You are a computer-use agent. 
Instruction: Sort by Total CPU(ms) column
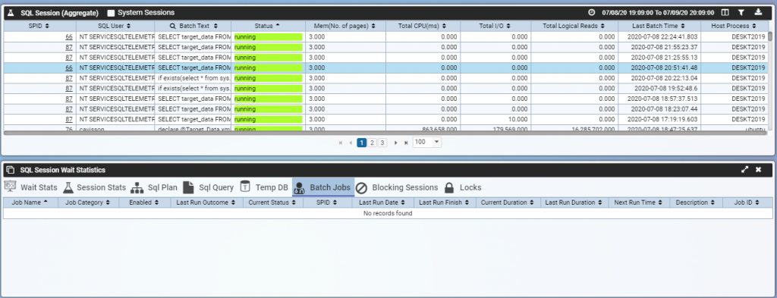[423, 25]
